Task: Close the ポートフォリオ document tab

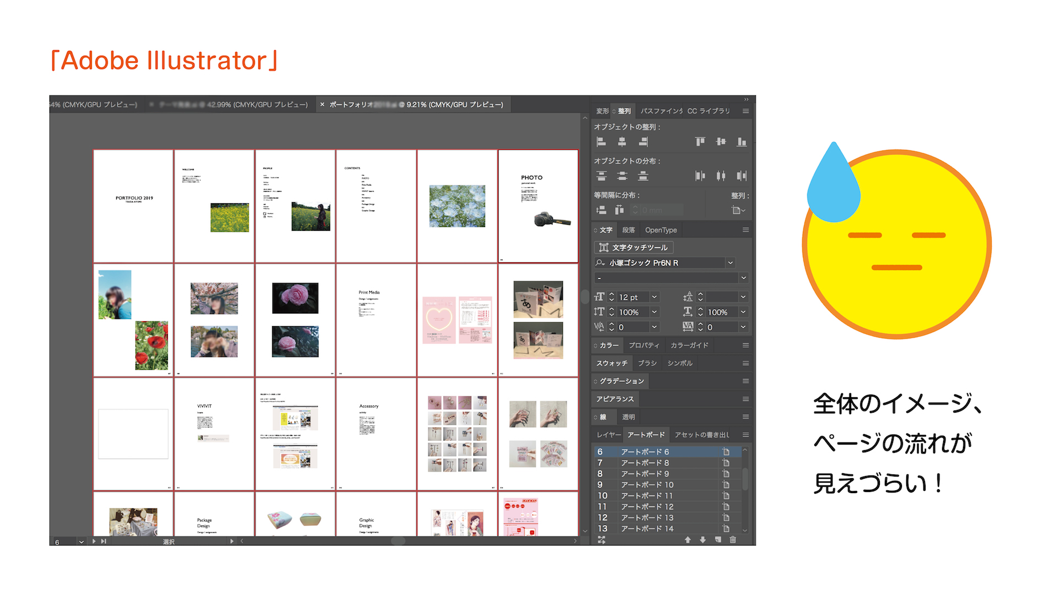Action: point(322,104)
